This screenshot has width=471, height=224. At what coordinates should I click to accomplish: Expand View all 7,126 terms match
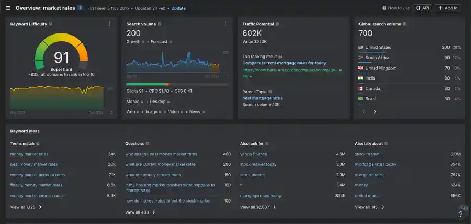click(26, 207)
